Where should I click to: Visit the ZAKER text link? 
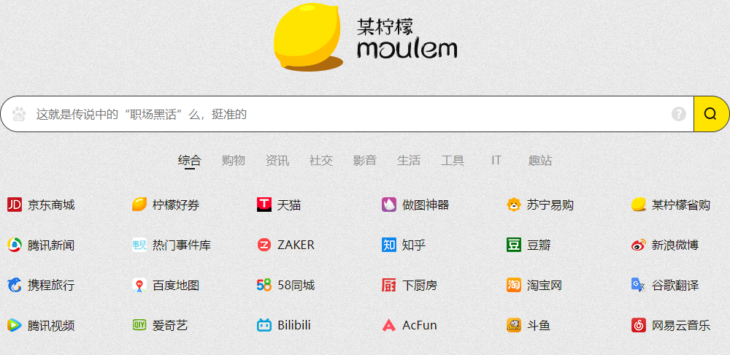click(x=296, y=245)
